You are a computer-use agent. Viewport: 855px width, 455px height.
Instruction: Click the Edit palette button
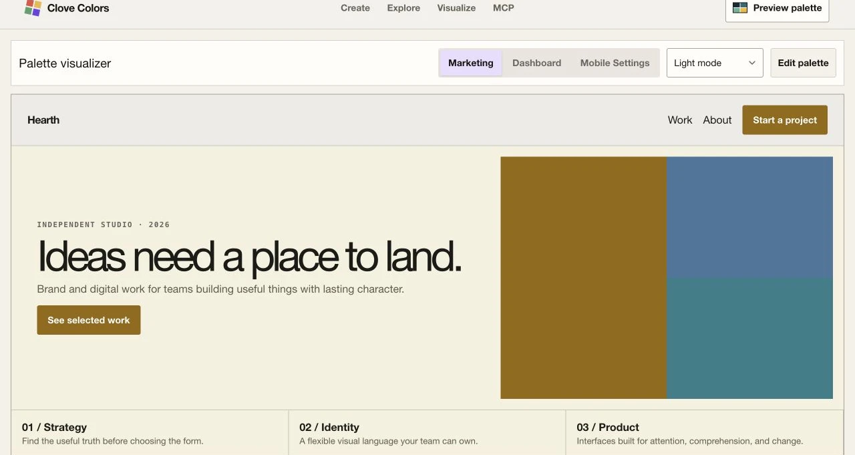coord(803,63)
